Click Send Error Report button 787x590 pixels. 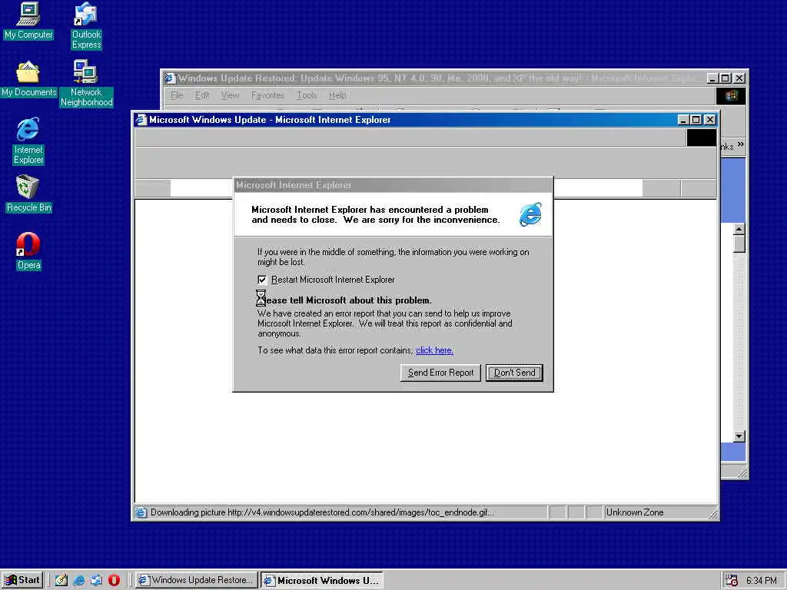tap(440, 373)
